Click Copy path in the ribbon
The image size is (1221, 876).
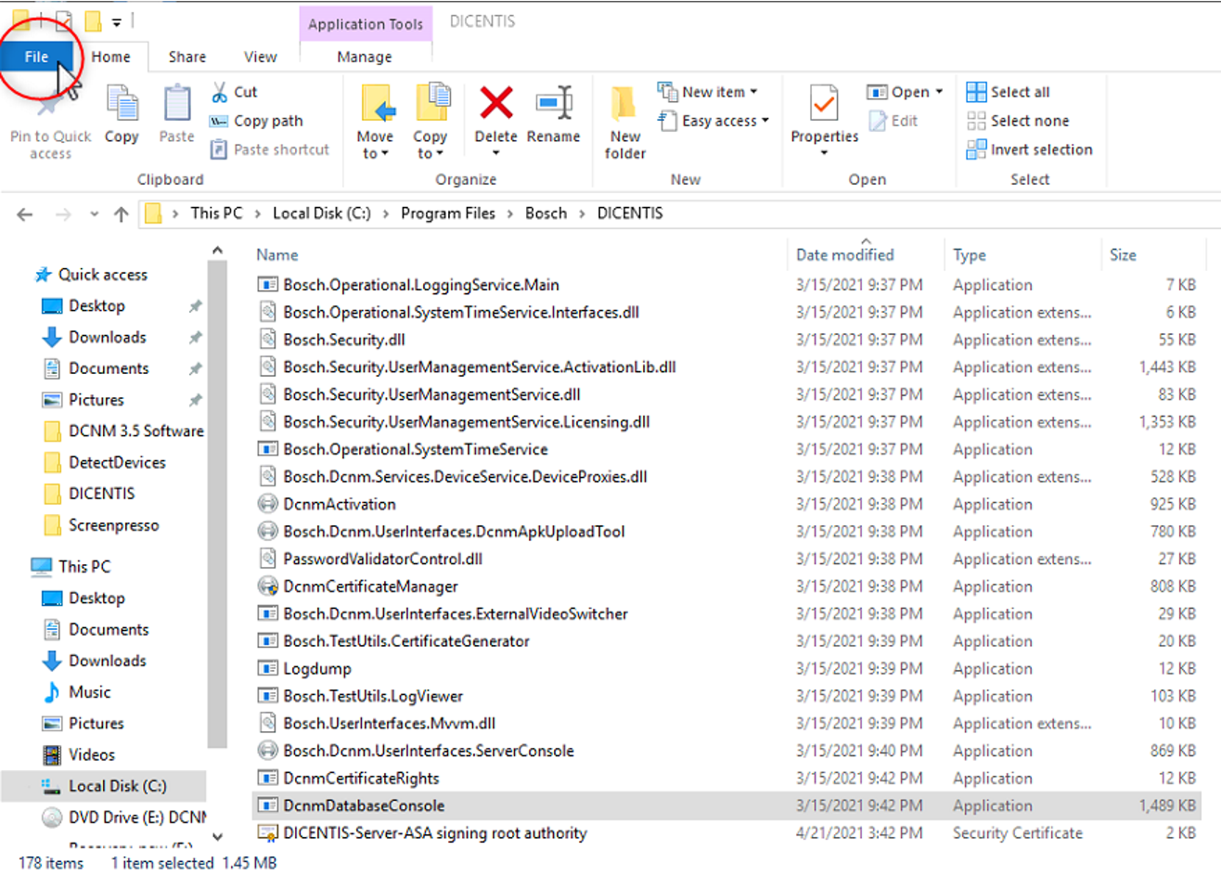pyautogui.click(x=257, y=121)
